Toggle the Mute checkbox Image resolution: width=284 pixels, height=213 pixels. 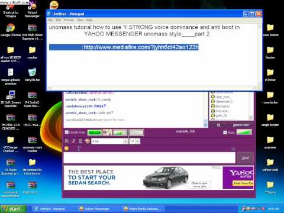pos(225,133)
